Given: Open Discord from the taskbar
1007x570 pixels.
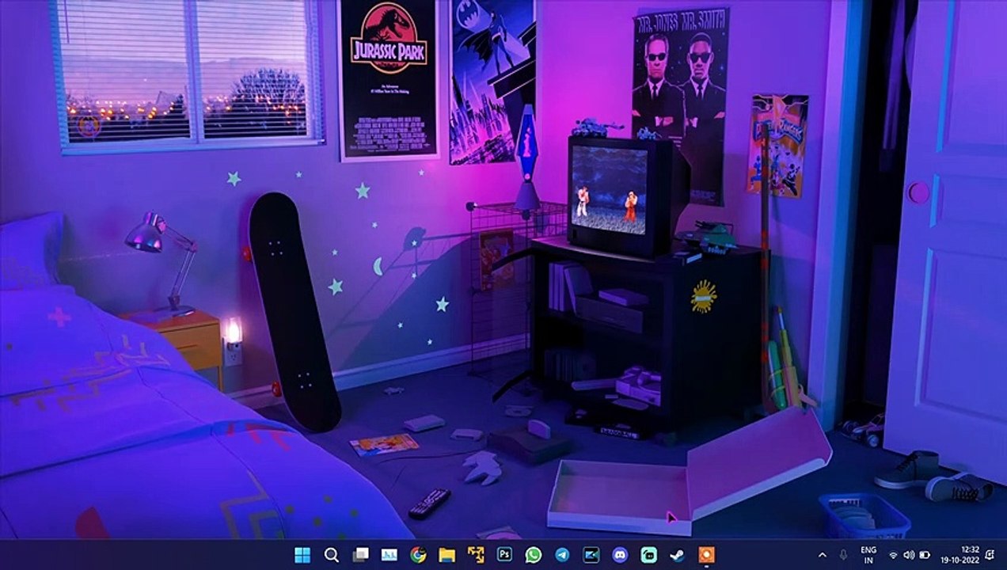Looking at the screenshot, I should [x=620, y=555].
